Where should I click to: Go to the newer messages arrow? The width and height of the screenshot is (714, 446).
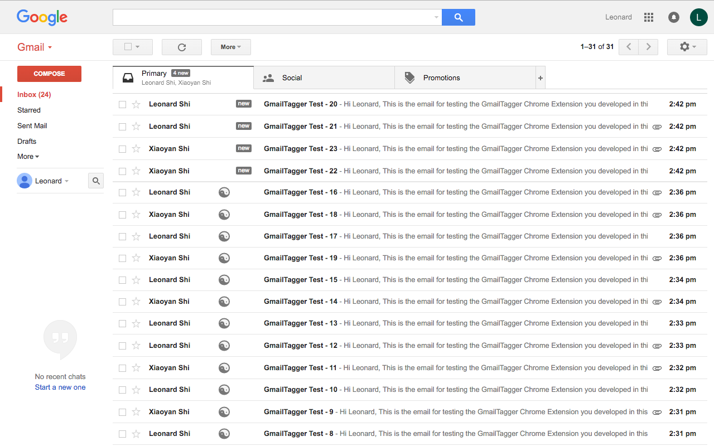[629, 47]
